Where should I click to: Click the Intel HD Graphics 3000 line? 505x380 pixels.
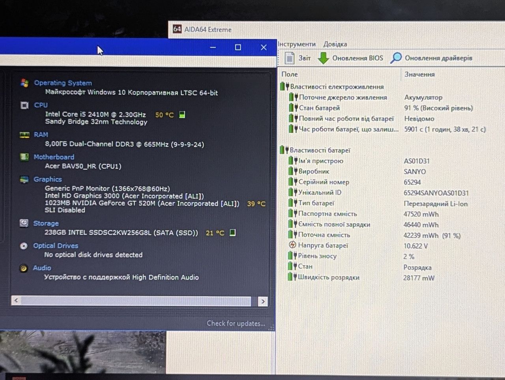[124, 196]
